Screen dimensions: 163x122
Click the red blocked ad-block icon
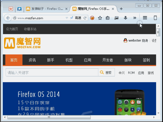(92, 18)
